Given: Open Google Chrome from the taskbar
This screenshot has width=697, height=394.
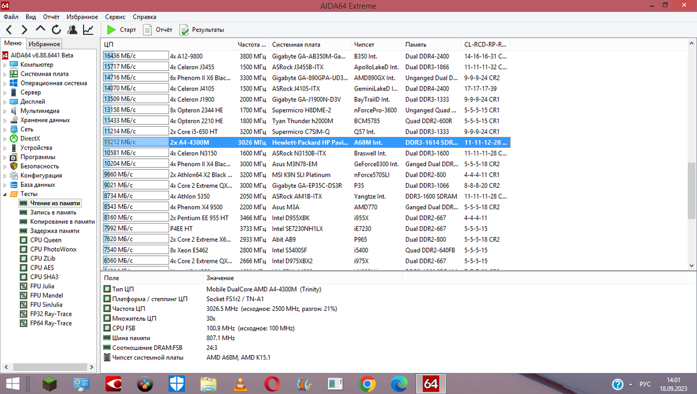Looking at the screenshot, I should click(367, 384).
